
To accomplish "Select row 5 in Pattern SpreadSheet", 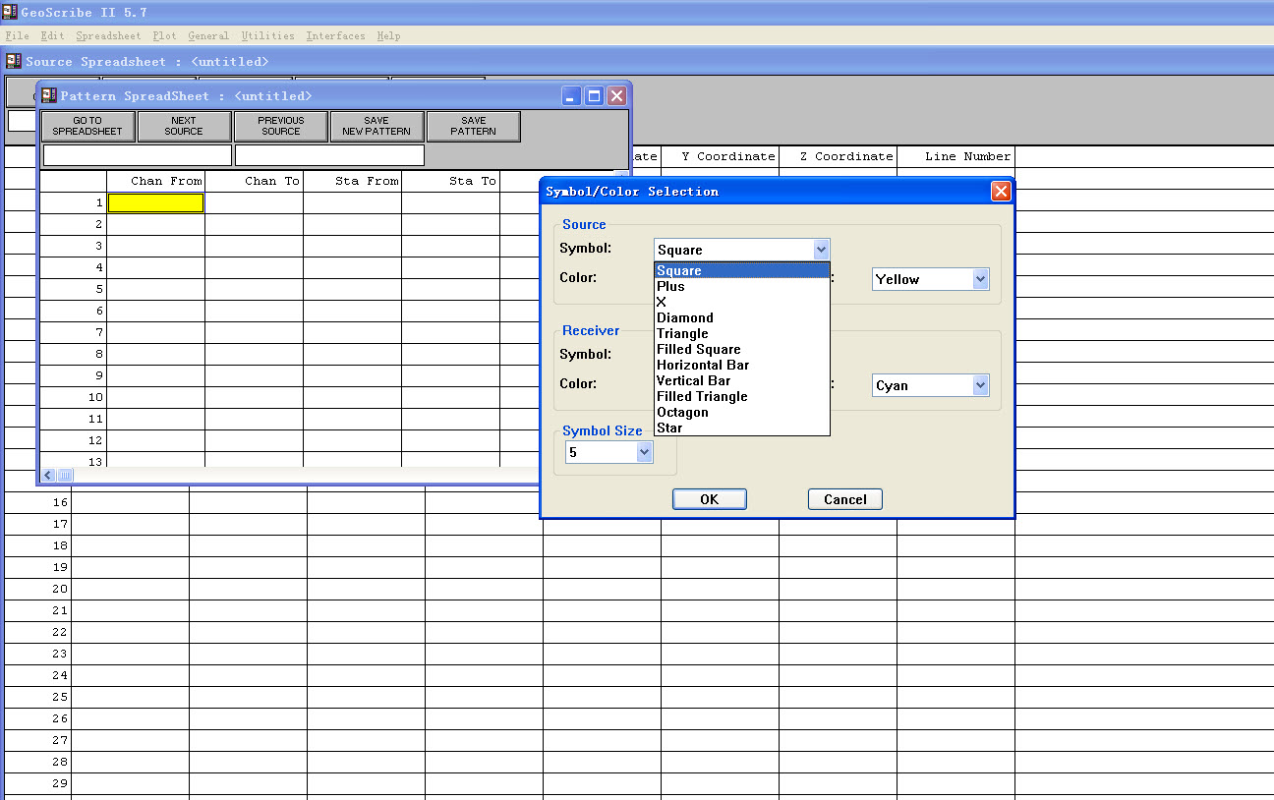I will pyautogui.click(x=74, y=289).
